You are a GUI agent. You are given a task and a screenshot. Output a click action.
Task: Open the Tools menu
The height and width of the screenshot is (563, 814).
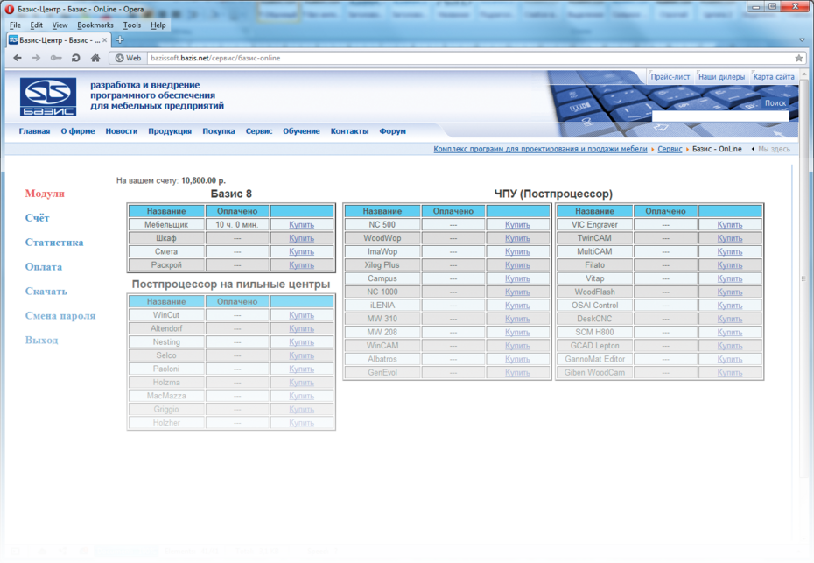point(132,25)
